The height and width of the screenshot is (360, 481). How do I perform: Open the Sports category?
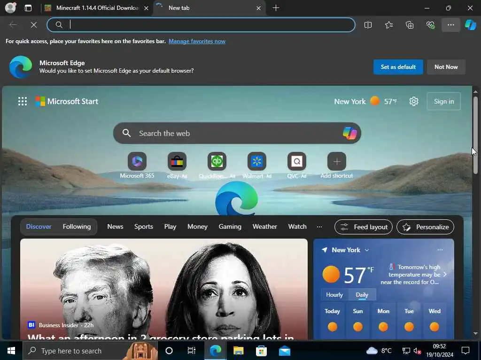[x=144, y=226]
